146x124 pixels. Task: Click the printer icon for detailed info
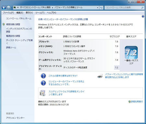100,76
